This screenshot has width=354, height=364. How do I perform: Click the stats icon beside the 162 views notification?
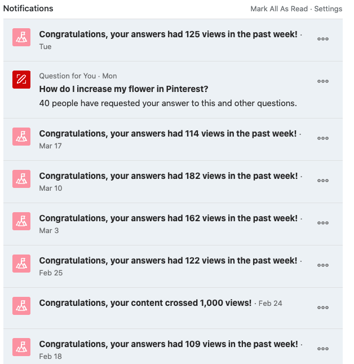point(21,221)
